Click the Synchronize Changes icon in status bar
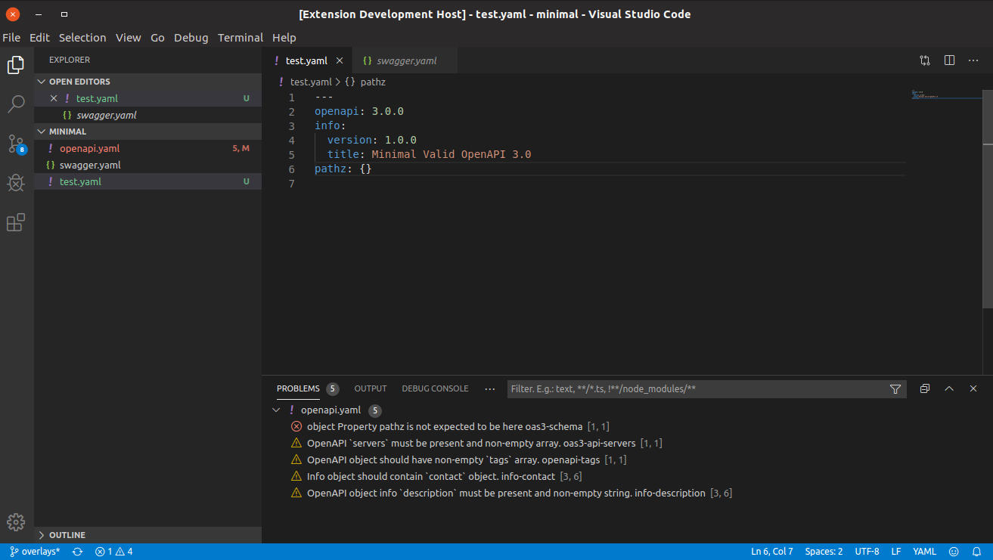993x560 pixels. pos(77,552)
